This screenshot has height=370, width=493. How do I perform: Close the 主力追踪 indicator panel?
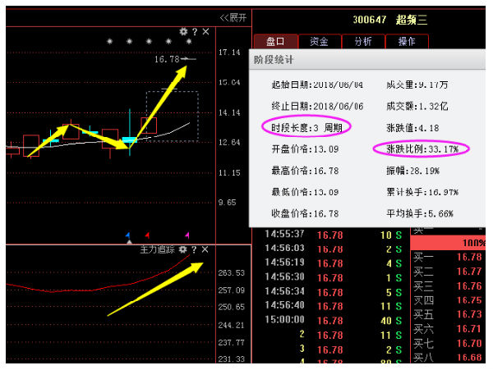click(x=205, y=249)
